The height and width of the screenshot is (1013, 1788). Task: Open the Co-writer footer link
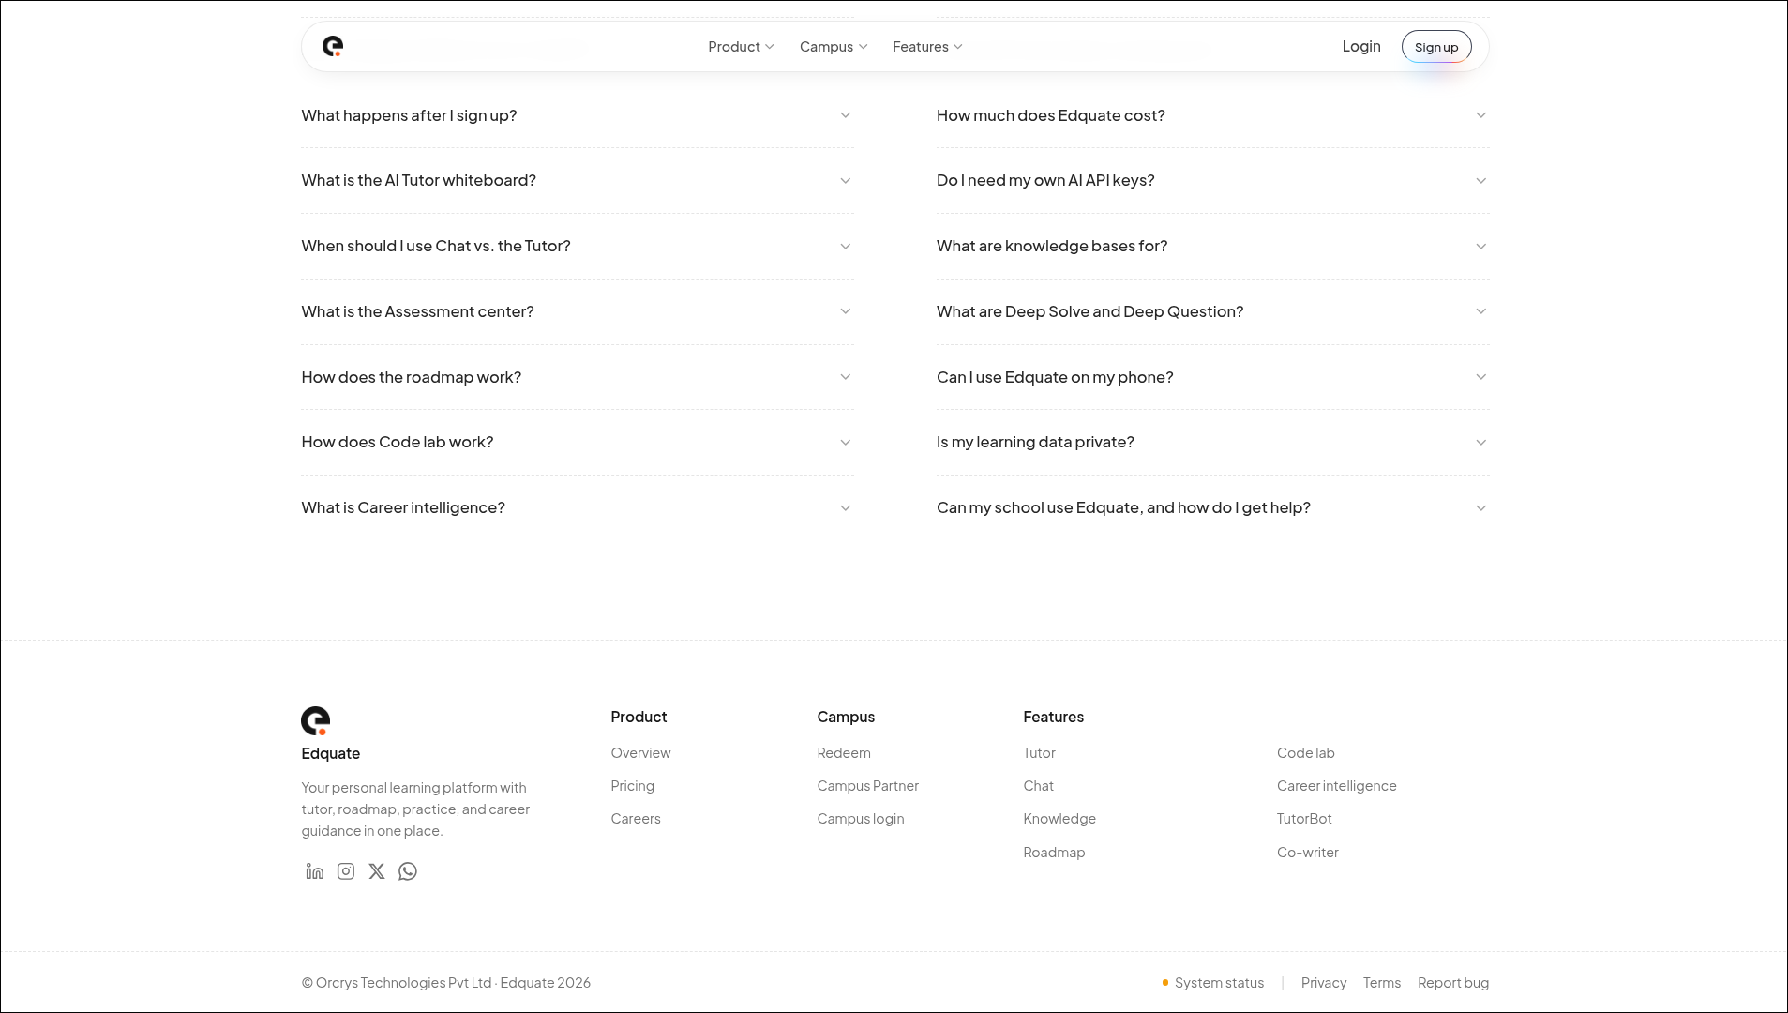pyautogui.click(x=1307, y=853)
